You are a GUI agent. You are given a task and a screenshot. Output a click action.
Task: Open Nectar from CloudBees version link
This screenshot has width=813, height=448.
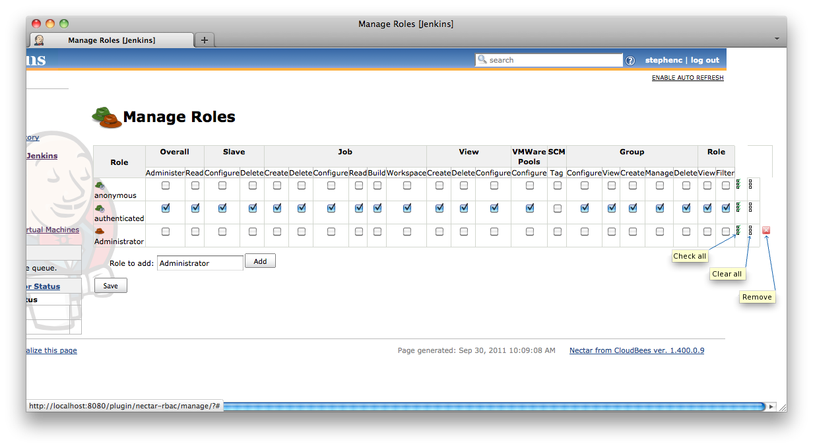pyautogui.click(x=637, y=350)
